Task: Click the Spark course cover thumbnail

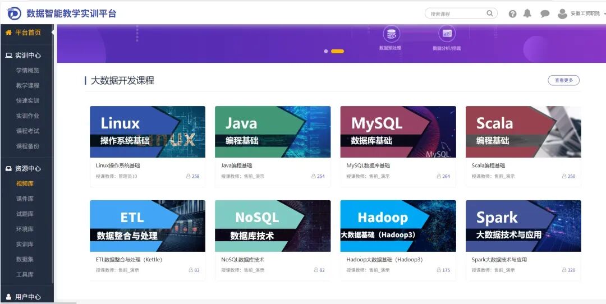Action: [x=524, y=226]
